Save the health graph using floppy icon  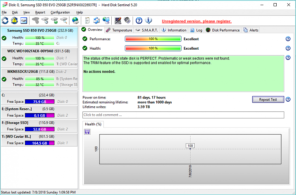(x=87, y=132)
